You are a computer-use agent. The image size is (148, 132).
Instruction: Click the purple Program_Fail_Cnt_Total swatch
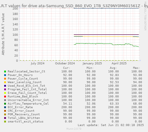(5, 89)
